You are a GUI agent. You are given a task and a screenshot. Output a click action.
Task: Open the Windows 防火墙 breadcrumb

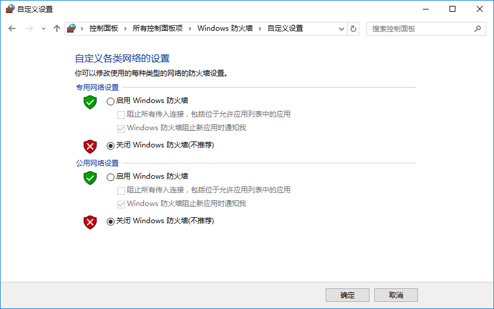tap(225, 28)
